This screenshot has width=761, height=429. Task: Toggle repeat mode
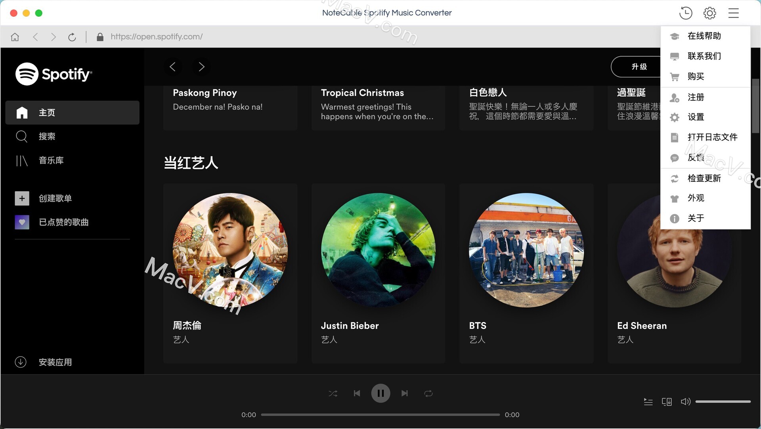(428, 393)
